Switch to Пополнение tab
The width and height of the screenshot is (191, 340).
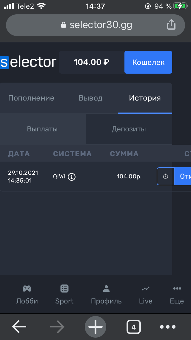click(x=31, y=98)
